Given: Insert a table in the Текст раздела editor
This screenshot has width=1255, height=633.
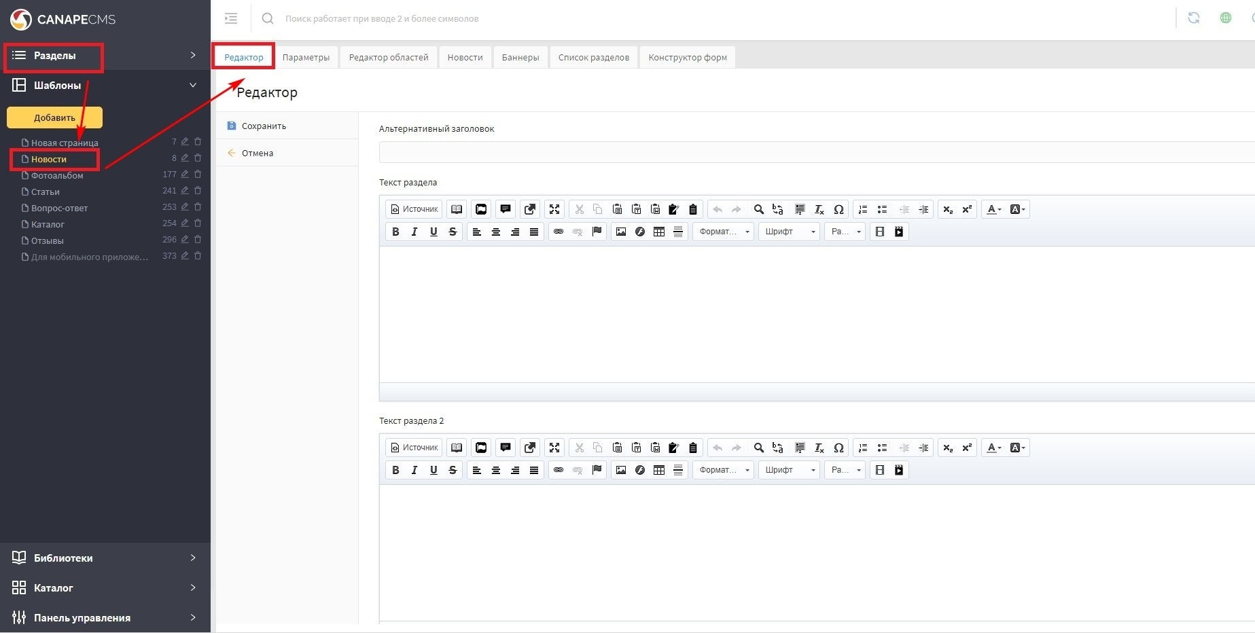Looking at the screenshot, I should coord(659,232).
